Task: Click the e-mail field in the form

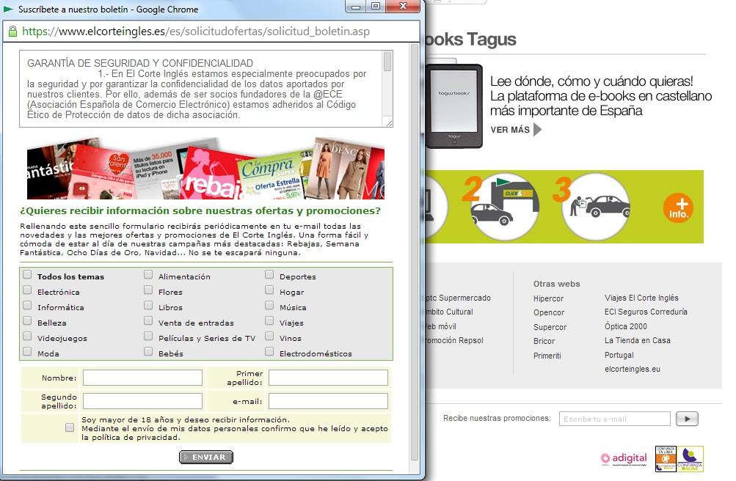Action: 328,401
